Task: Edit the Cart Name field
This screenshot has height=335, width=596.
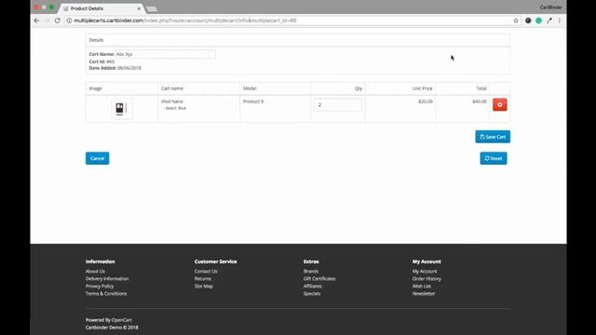Action: pyautogui.click(x=166, y=54)
